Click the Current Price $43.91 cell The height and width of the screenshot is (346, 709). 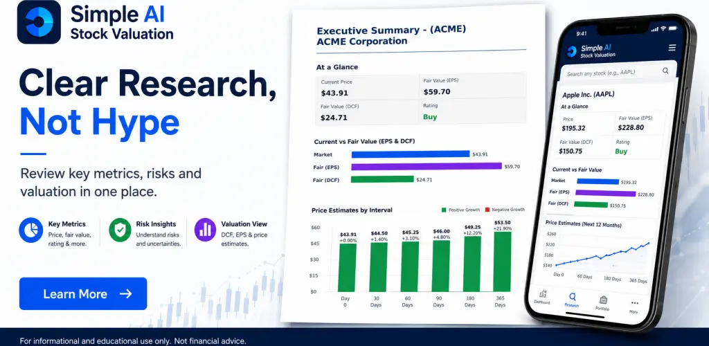(x=367, y=88)
